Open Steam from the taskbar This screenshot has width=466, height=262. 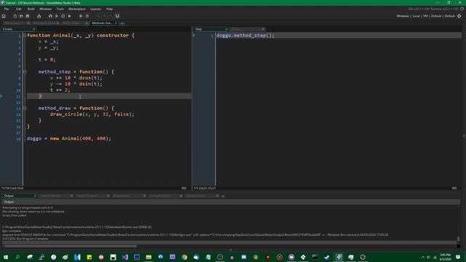pyautogui.click(x=327, y=257)
